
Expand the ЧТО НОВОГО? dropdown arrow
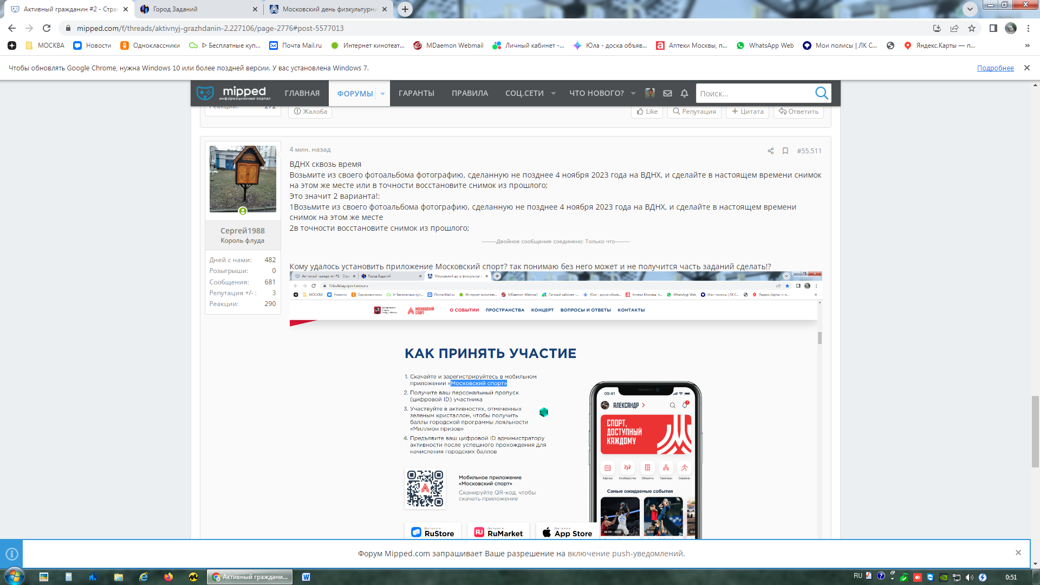click(633, 93)
